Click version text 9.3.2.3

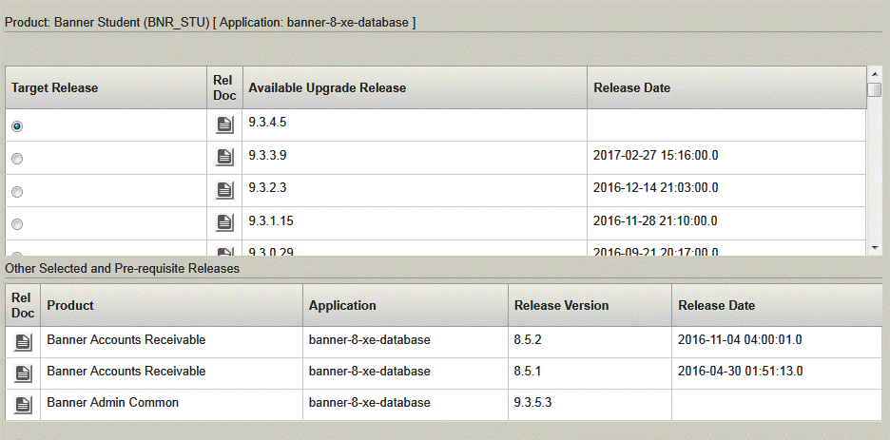click(267, 187)
